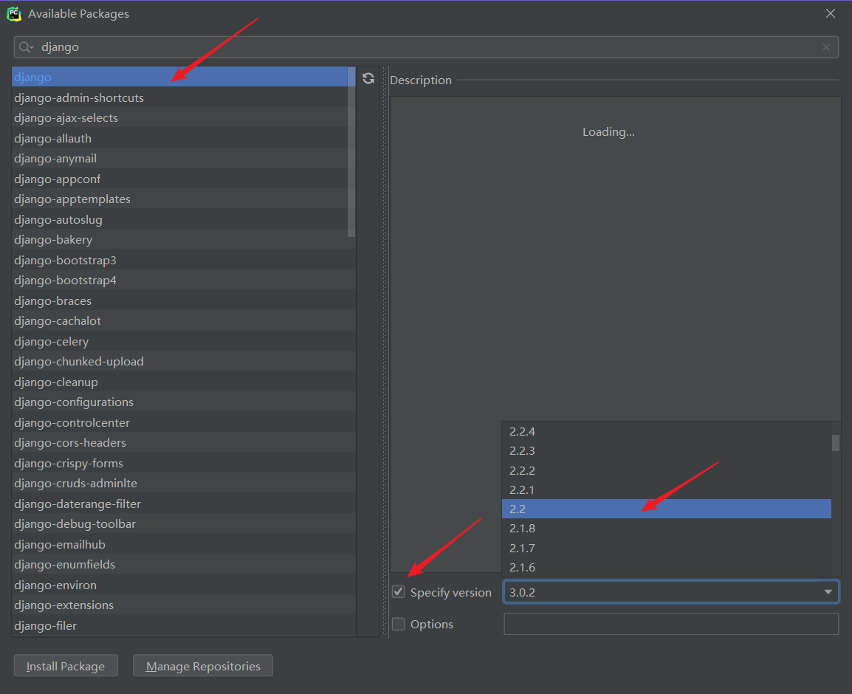Select django-autoslug package
The height and width of the screenshot is (694, 852).
(183, 219)
